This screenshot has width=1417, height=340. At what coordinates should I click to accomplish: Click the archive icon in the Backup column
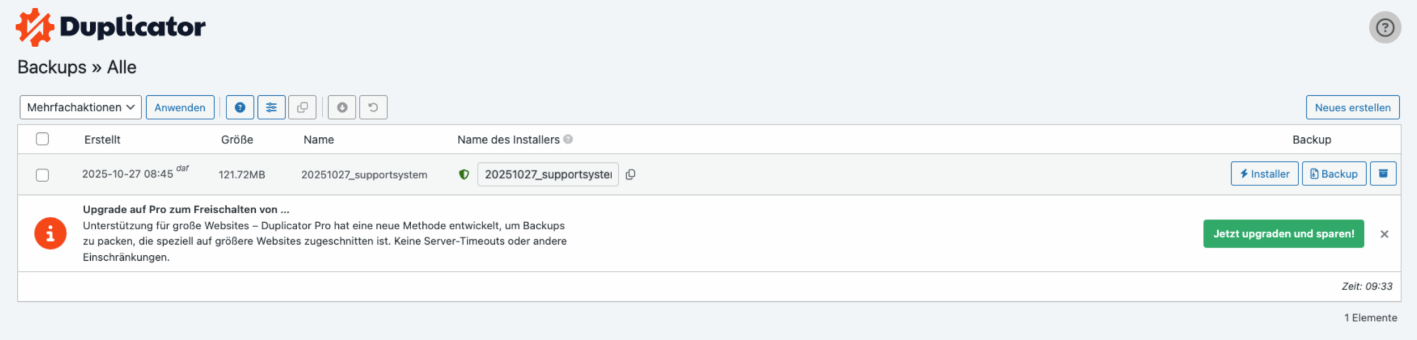click(x=1383, y=173)
